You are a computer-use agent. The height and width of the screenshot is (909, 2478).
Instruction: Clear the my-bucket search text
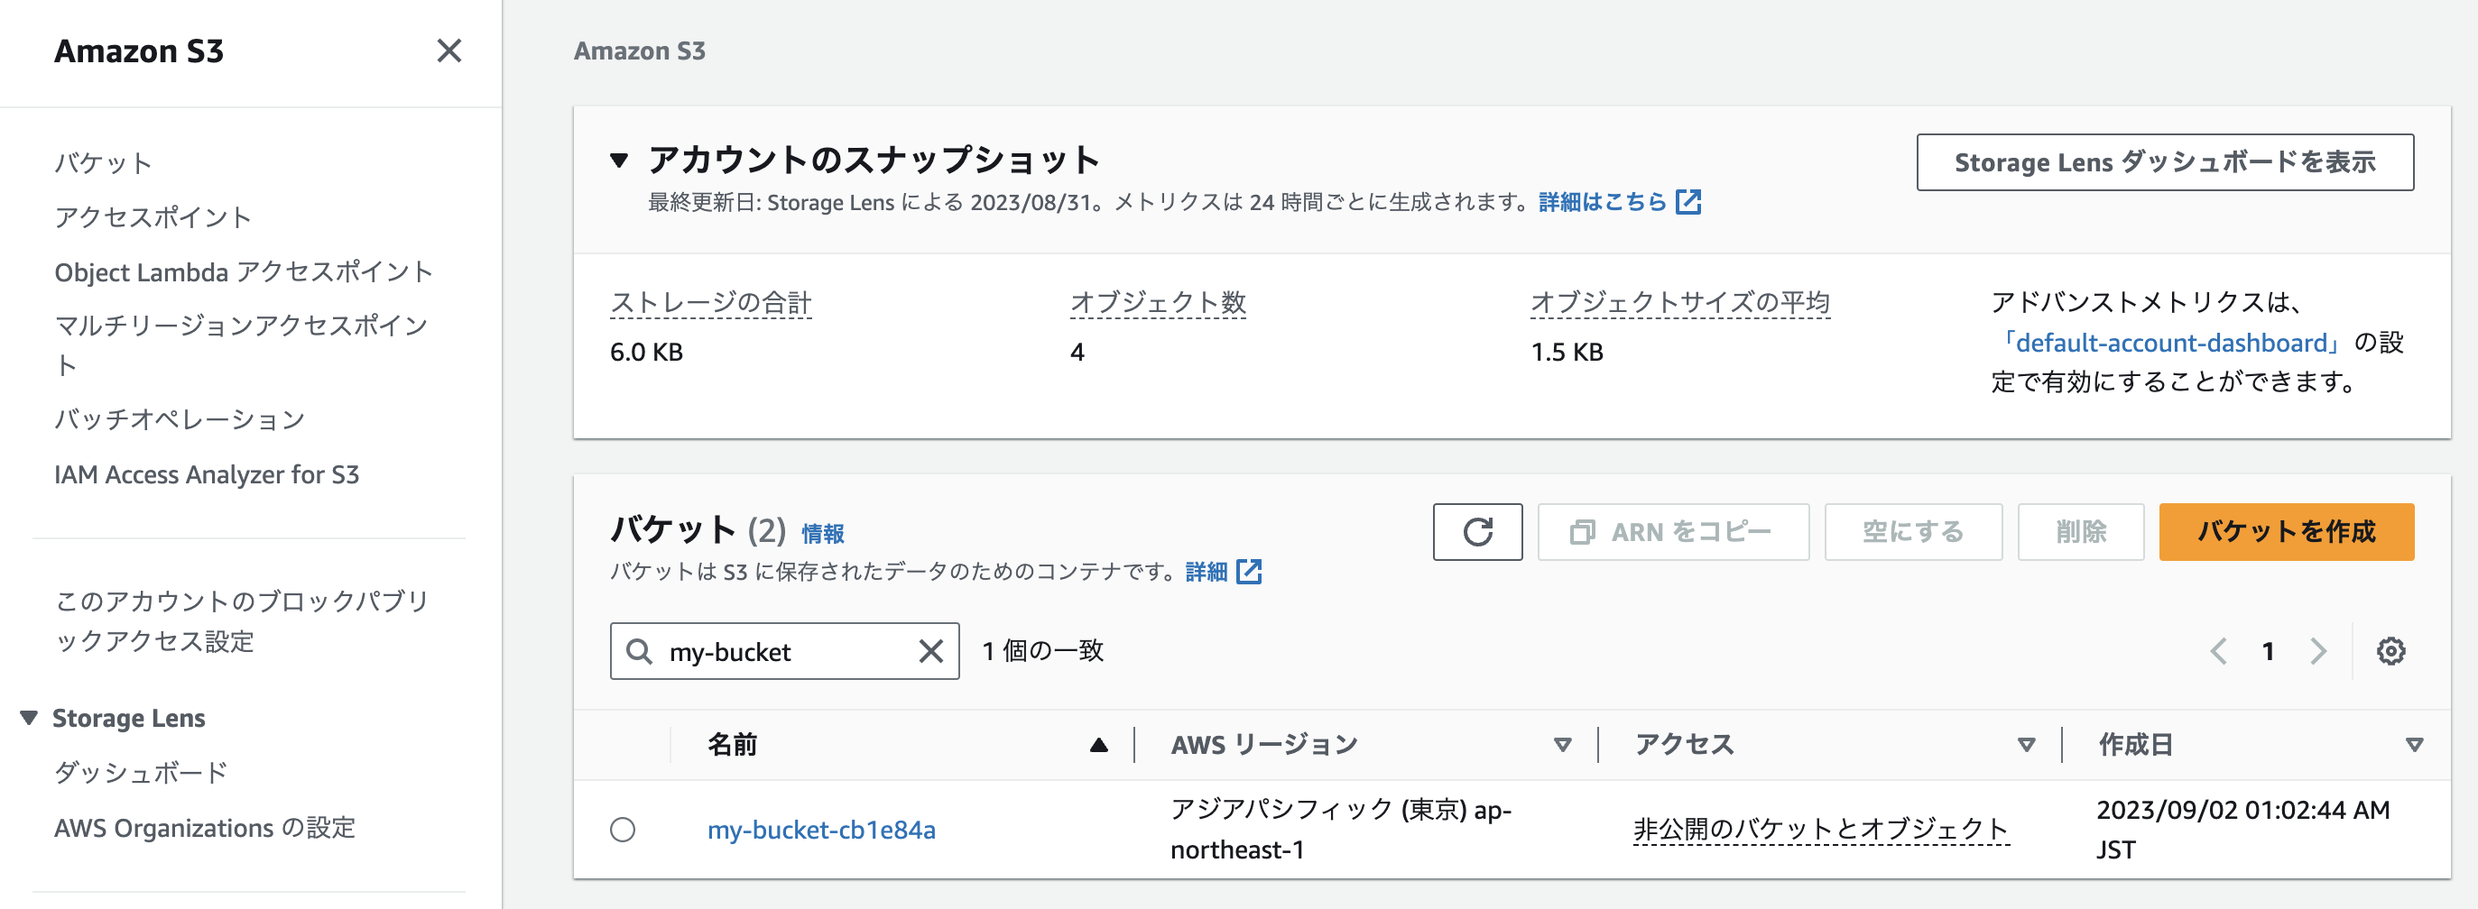[x=930, y=651]
